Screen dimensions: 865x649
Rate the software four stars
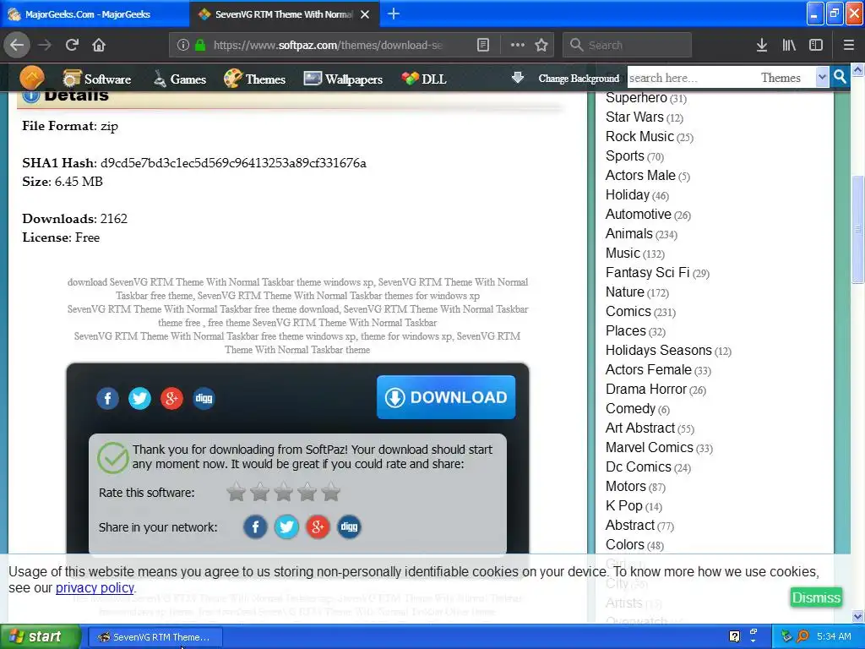tap(307, 492)
